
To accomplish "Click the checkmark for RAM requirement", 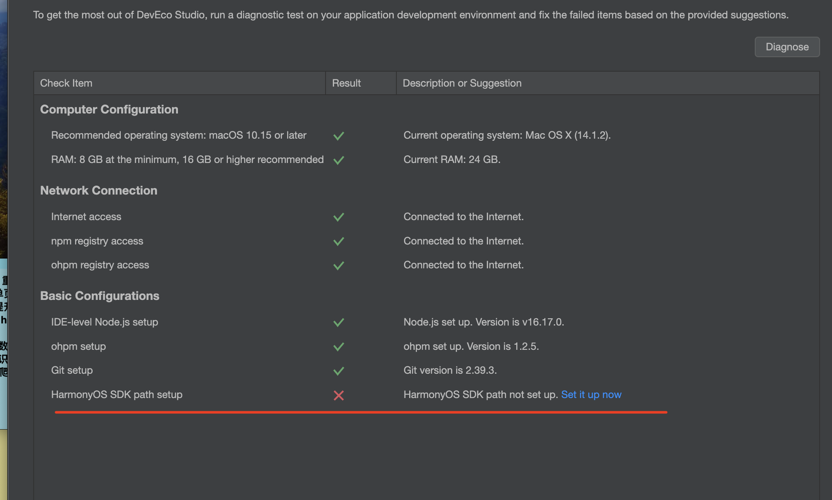I will click(x=339, y=160).
